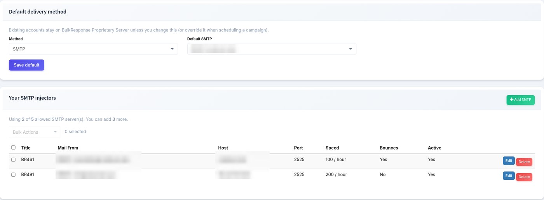Image resolution: width=544 pixels, height=200 pixels.
Task: Click the Title column header
Action: 26,148
